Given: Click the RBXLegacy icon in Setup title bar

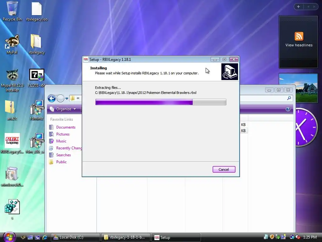Looking at the screenshot, I should (x=86, y=60).
